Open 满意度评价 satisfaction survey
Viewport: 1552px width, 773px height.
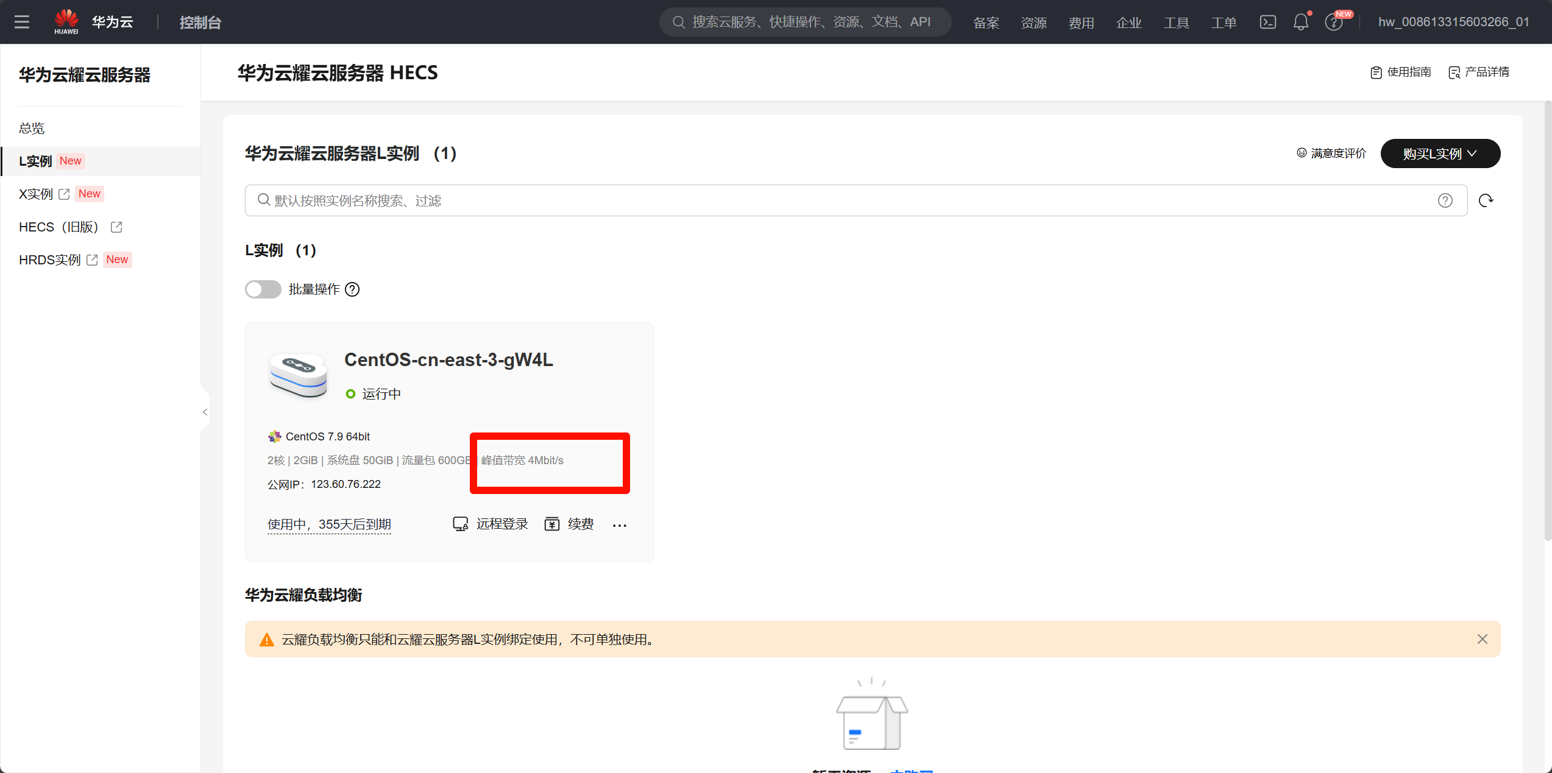[x=1331, y=153]
